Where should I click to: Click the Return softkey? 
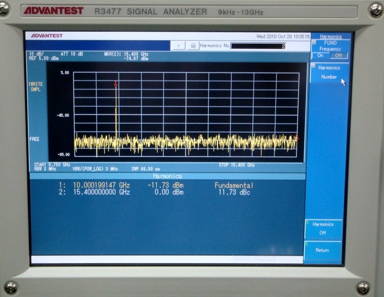tap(322, 250)
